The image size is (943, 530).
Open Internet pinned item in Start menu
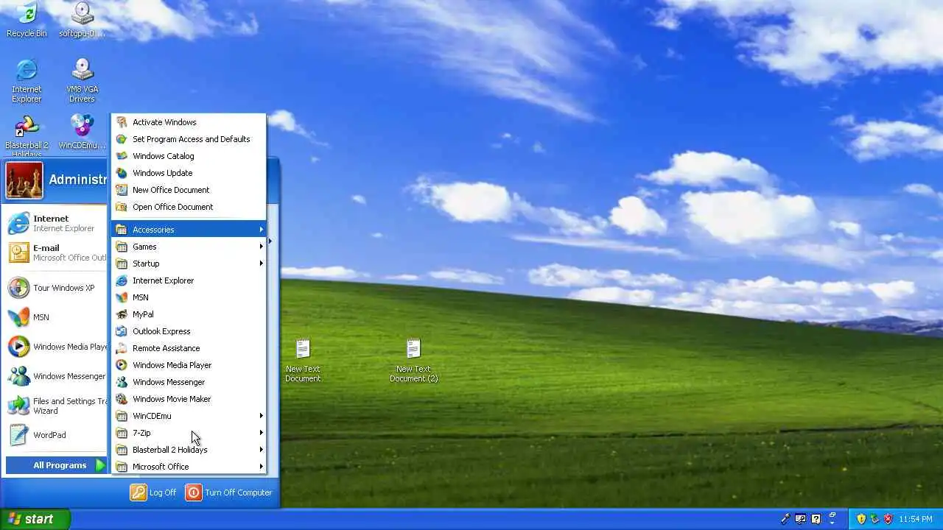click(57, 223)
